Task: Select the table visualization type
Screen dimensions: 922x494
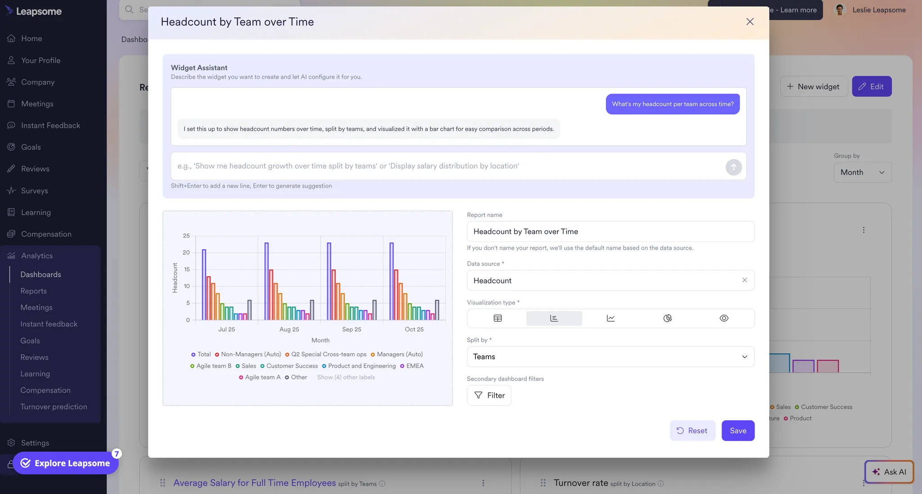Action: pyautogui.click(x=497, y=318)
